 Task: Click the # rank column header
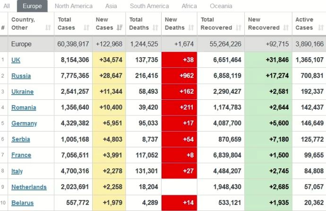[x=3, y=28]
